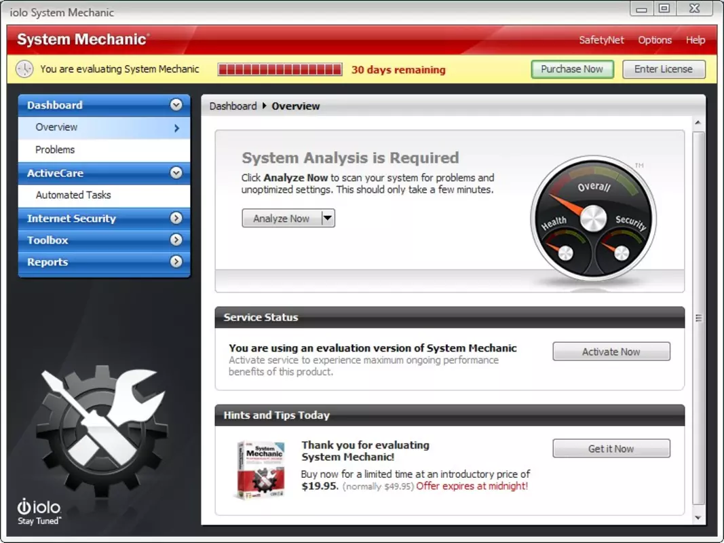Open the Analyze Now dropdown arrow
This screenshot has height=543, width=724.
327,218
